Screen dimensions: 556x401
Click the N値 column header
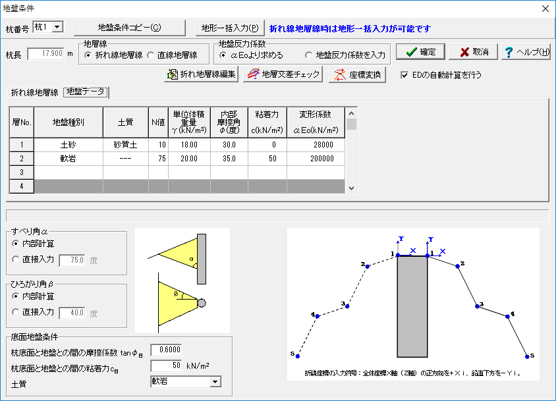159,122
